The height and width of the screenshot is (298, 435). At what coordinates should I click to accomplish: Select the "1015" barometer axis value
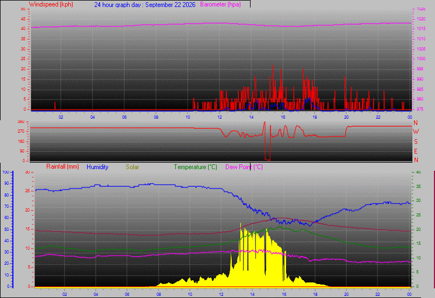(421, 29)
